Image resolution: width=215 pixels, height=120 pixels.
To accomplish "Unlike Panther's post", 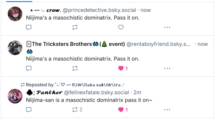I will pyautogui.click(x=121, y=110).
